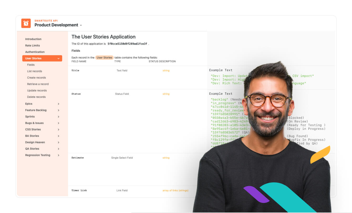Jump to Fields under User Stories

tap(31, 65)
